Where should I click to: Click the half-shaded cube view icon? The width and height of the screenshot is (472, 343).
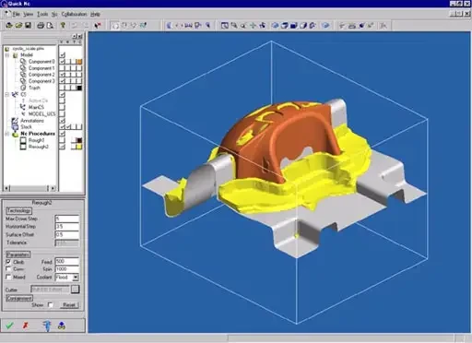[x=303, y=26]
